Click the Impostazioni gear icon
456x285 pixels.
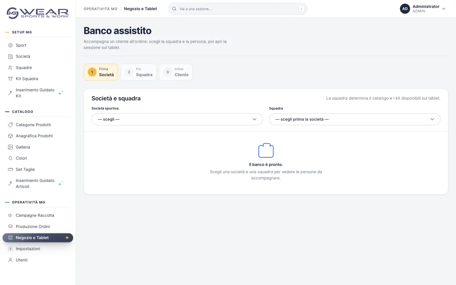coord(10,249)
